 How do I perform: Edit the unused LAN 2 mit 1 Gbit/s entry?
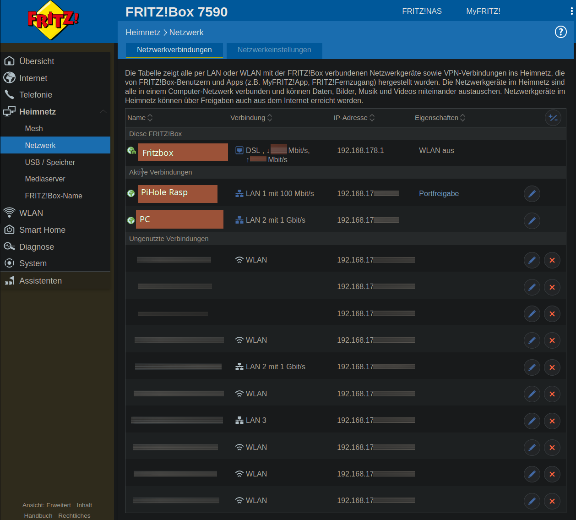(x=532, y=367)
